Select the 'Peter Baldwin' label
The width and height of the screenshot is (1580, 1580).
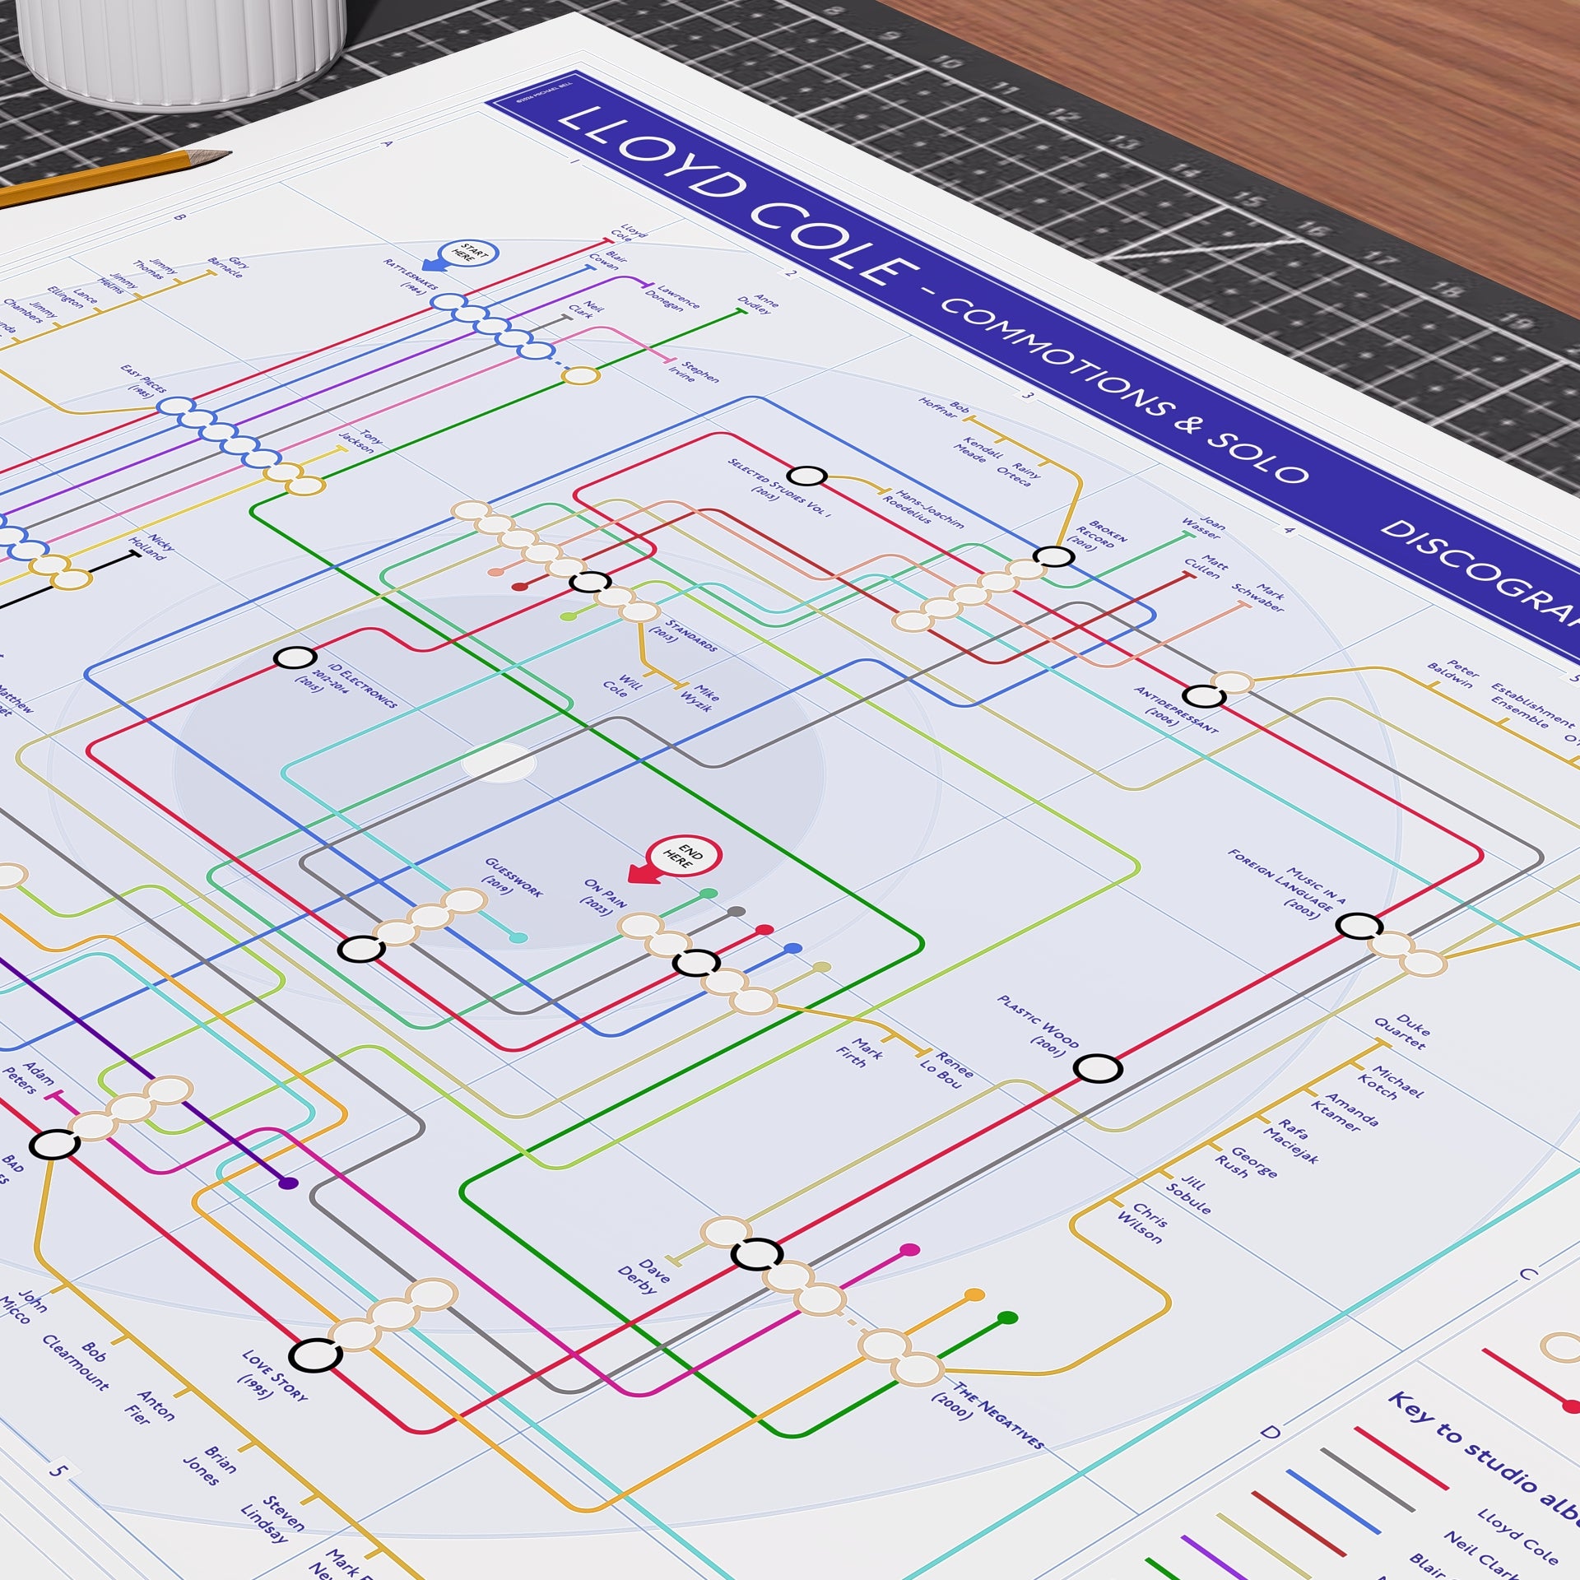pos(1453,674)
